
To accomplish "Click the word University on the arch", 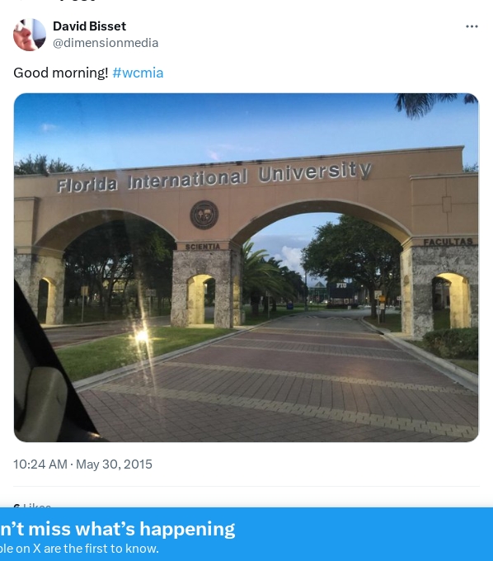I will pos(315,172).
